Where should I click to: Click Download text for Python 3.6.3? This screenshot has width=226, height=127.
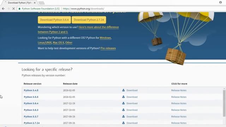pos(132,110)
